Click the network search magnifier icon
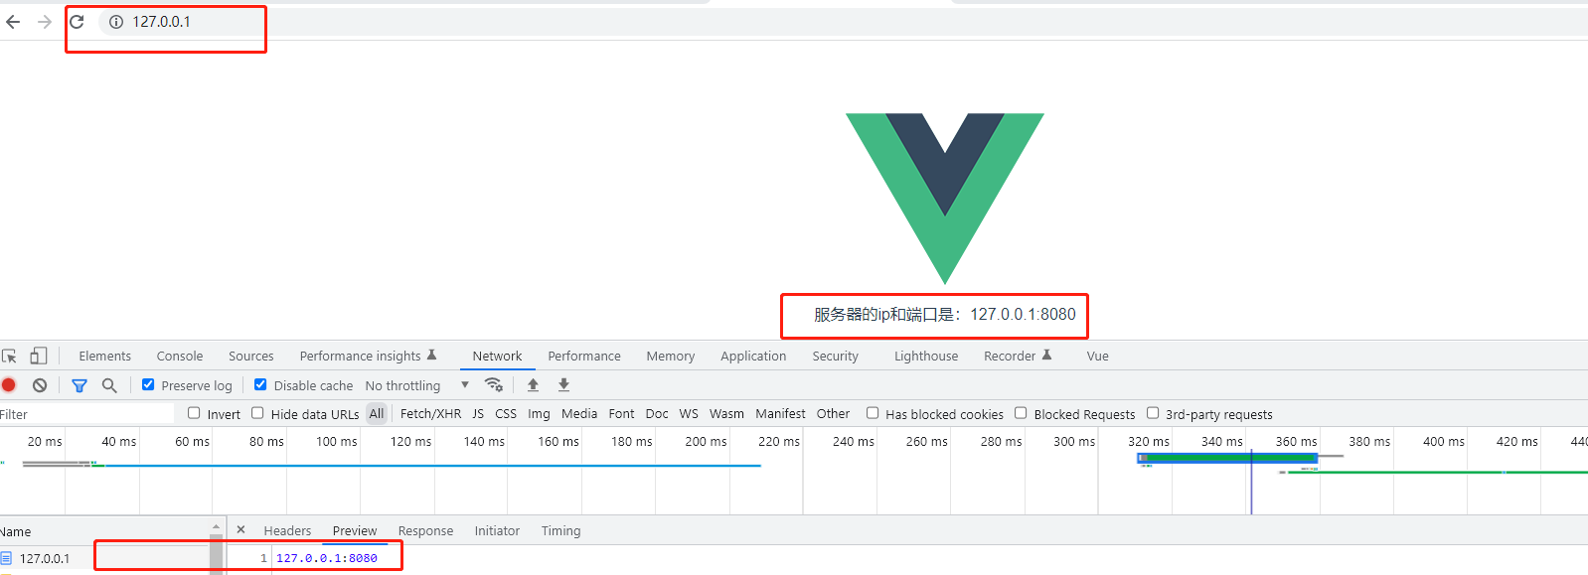Screen dimensions: 1588x575 (109, 385)
